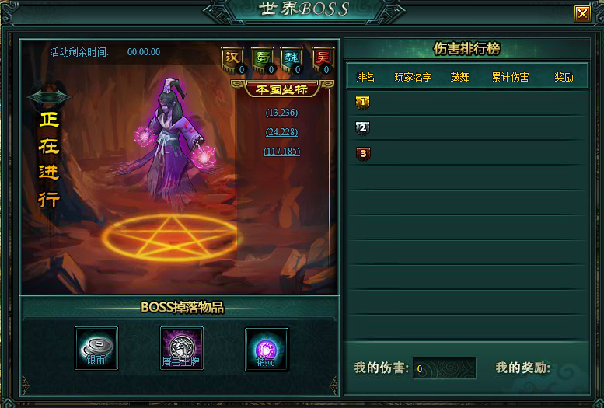This screenshot has width=604, height=408.
Task: Click the red 吴 kingdom flag
Action: pyautogui.click(x=323, y=60)
